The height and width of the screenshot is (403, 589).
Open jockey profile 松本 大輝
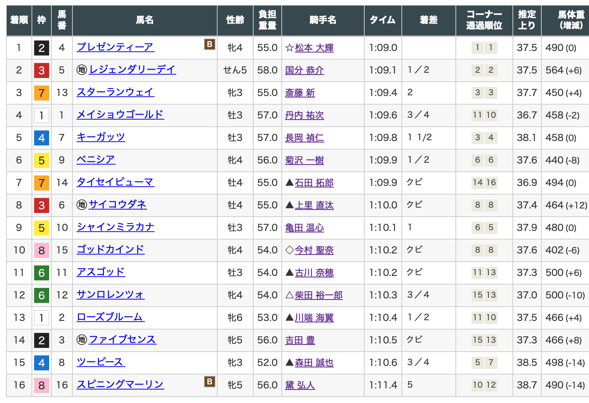click(x=314, y=48)
